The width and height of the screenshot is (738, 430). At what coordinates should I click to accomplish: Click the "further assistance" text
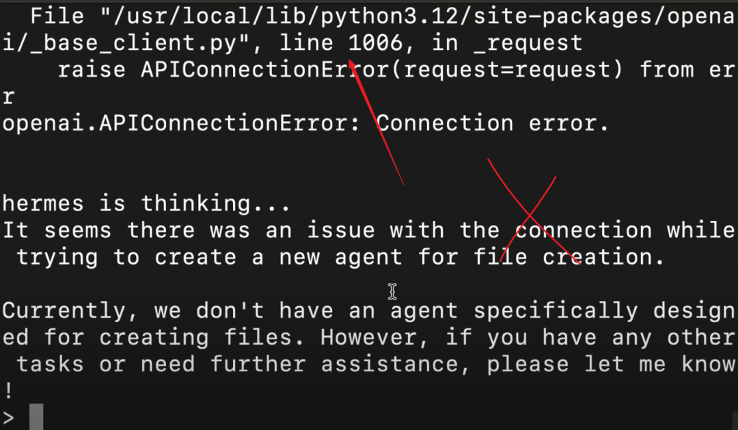340,364
